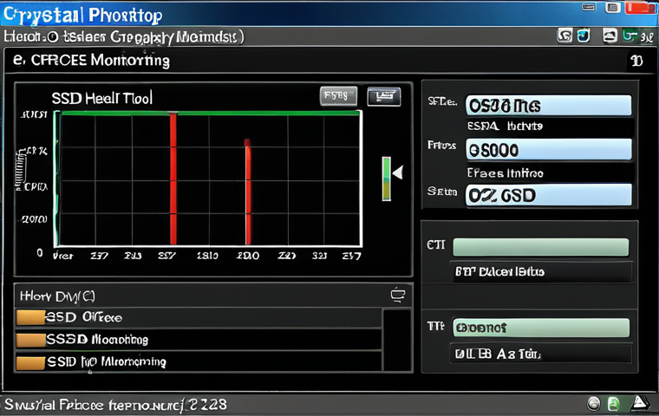Viewport: 659px width, 416px height.
Task: Click the icon at right of CFRCEE Monitoring header
Action: (x=636, y=61)
